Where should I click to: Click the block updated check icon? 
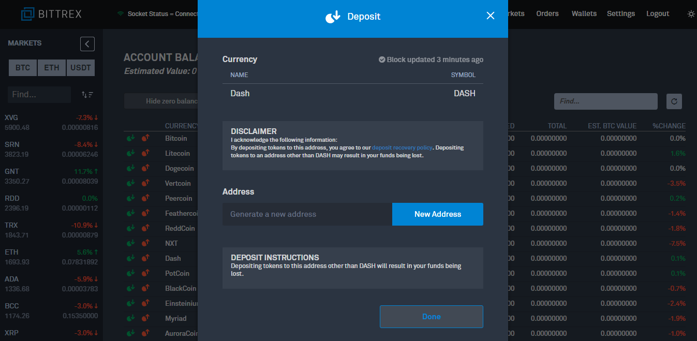coord(382,60)
